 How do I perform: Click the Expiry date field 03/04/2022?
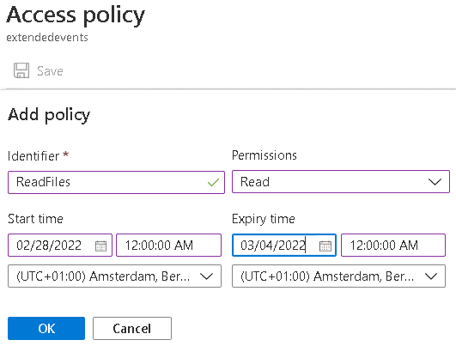284,245
